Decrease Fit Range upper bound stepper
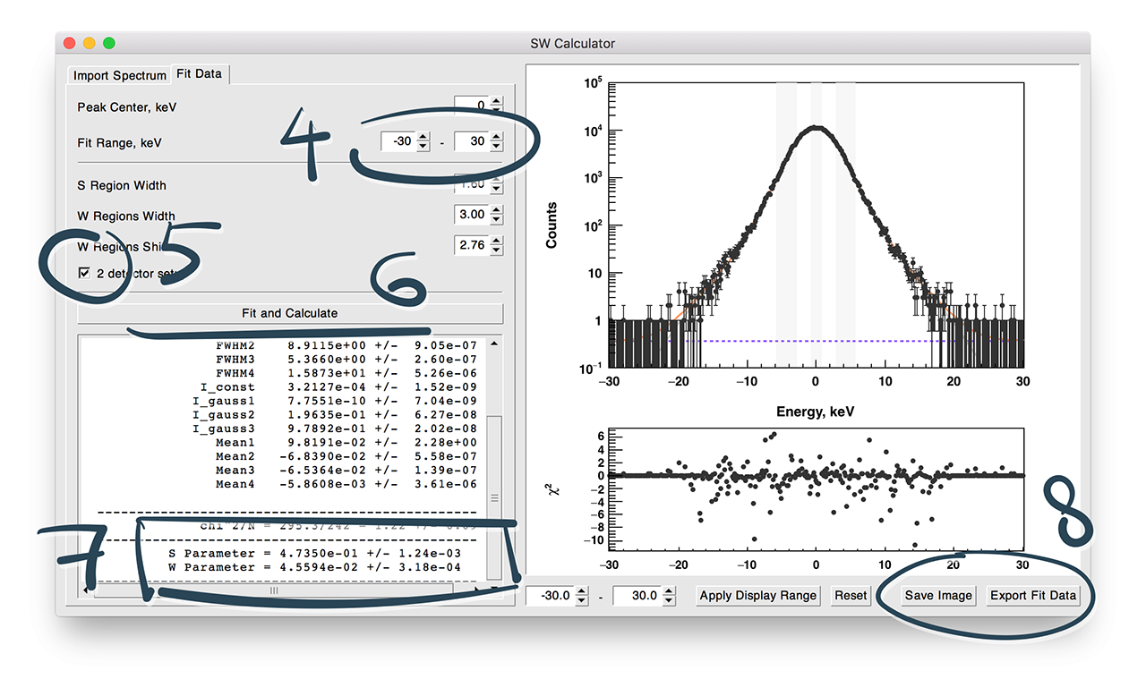This screenshot has width=1146, height=696. [x=497, y=147]
